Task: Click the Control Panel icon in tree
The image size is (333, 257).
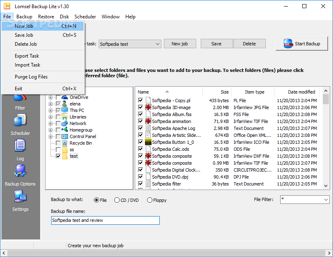Action: click(65, 136)
